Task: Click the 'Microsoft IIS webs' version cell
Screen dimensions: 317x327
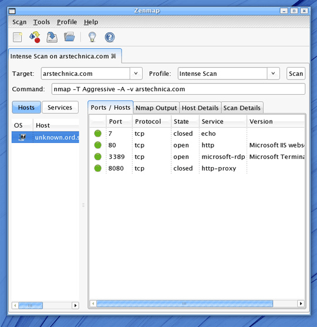Action: click(x=276, y=145)
